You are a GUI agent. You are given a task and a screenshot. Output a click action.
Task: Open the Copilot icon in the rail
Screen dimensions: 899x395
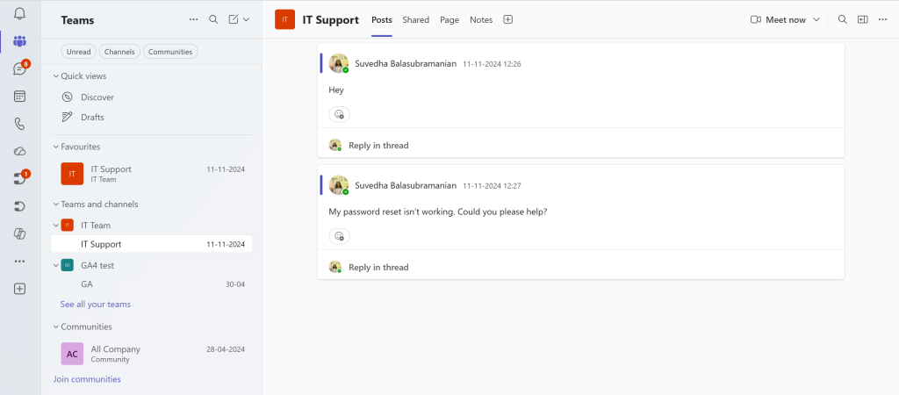coord(19,233)
